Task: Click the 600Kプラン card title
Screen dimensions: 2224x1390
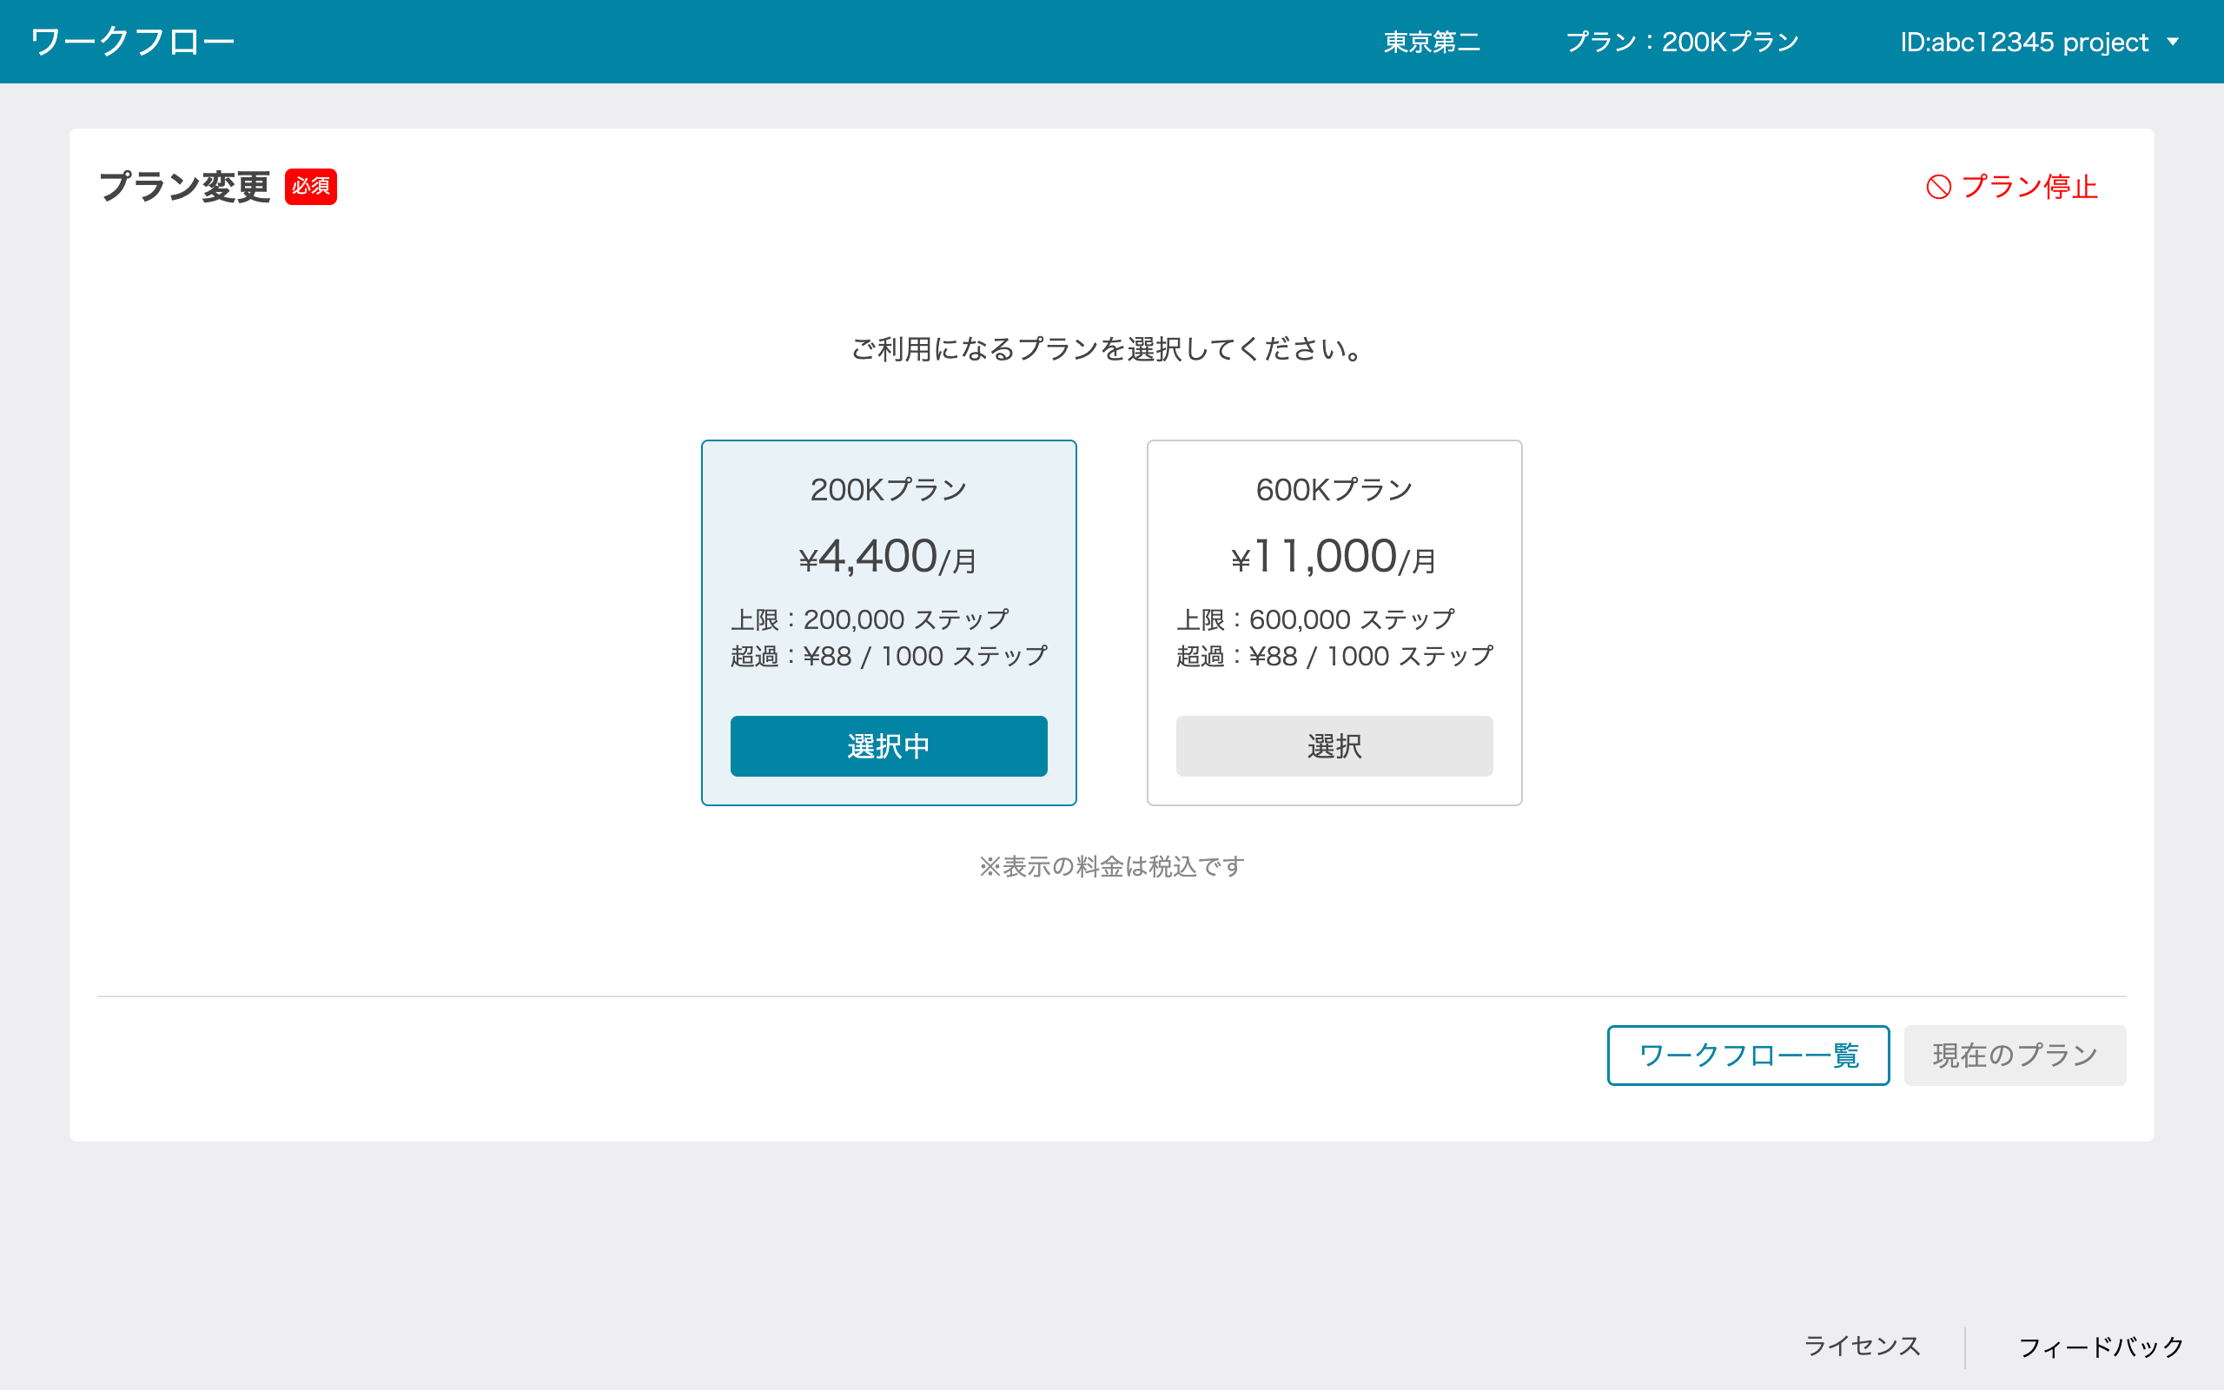Action: pos(1334,489)
